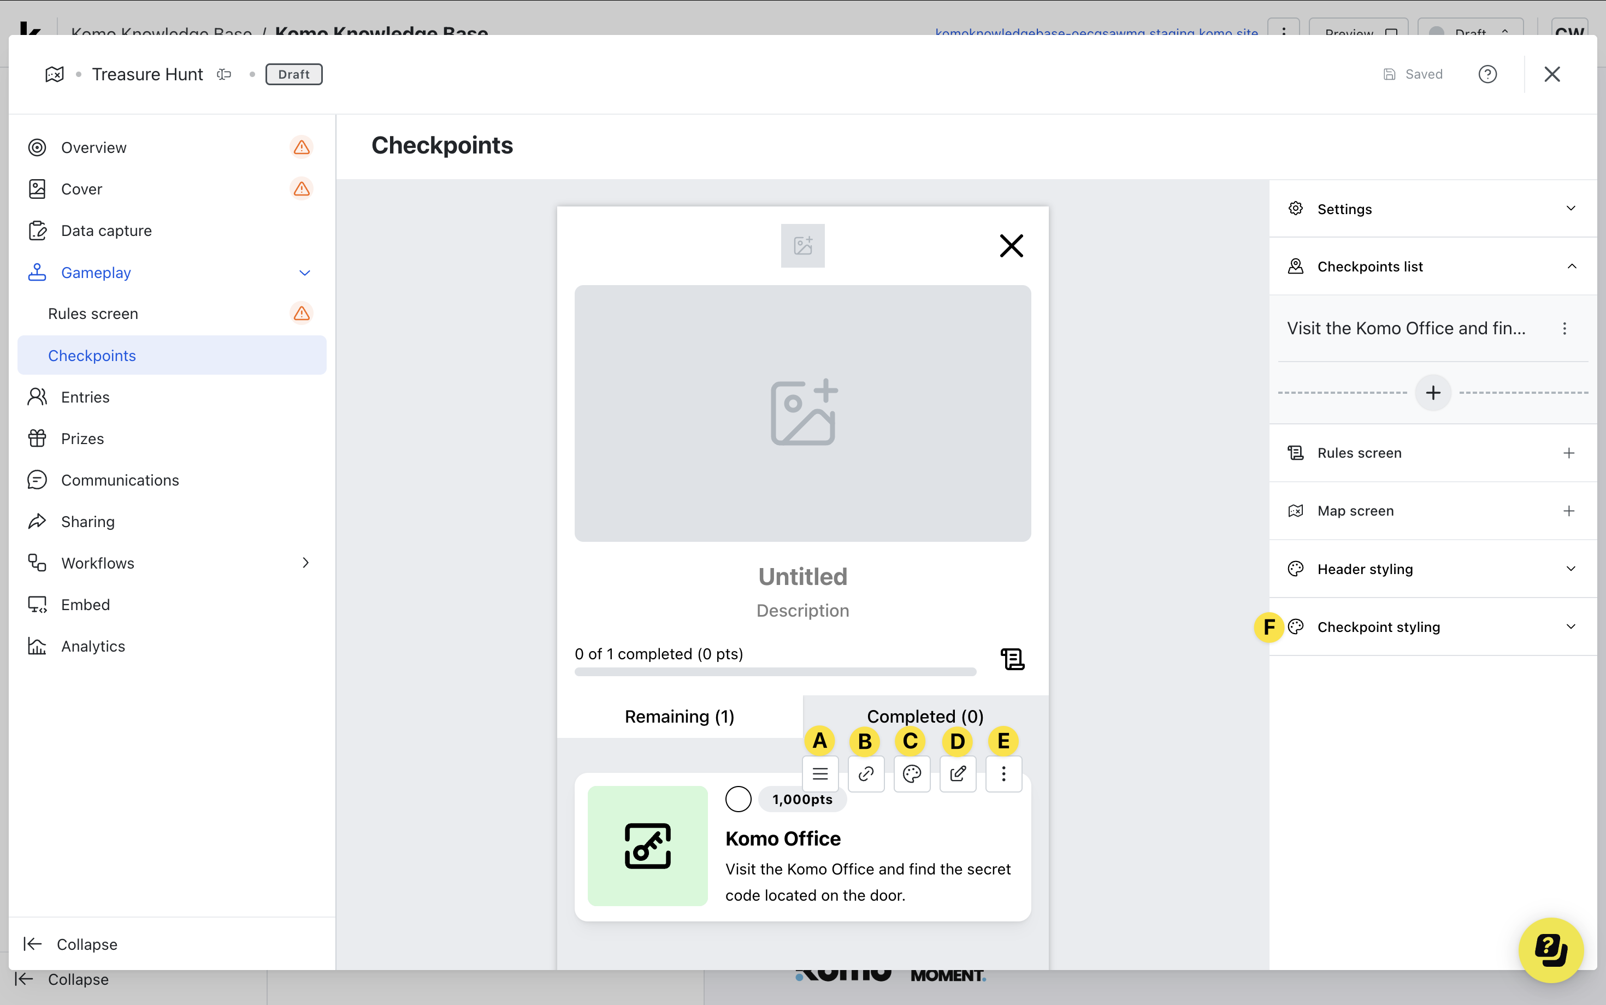This screenshot has height=1005, width=1606.
Task: Select the Remaining (1) tab
Action: coord(680,716)
